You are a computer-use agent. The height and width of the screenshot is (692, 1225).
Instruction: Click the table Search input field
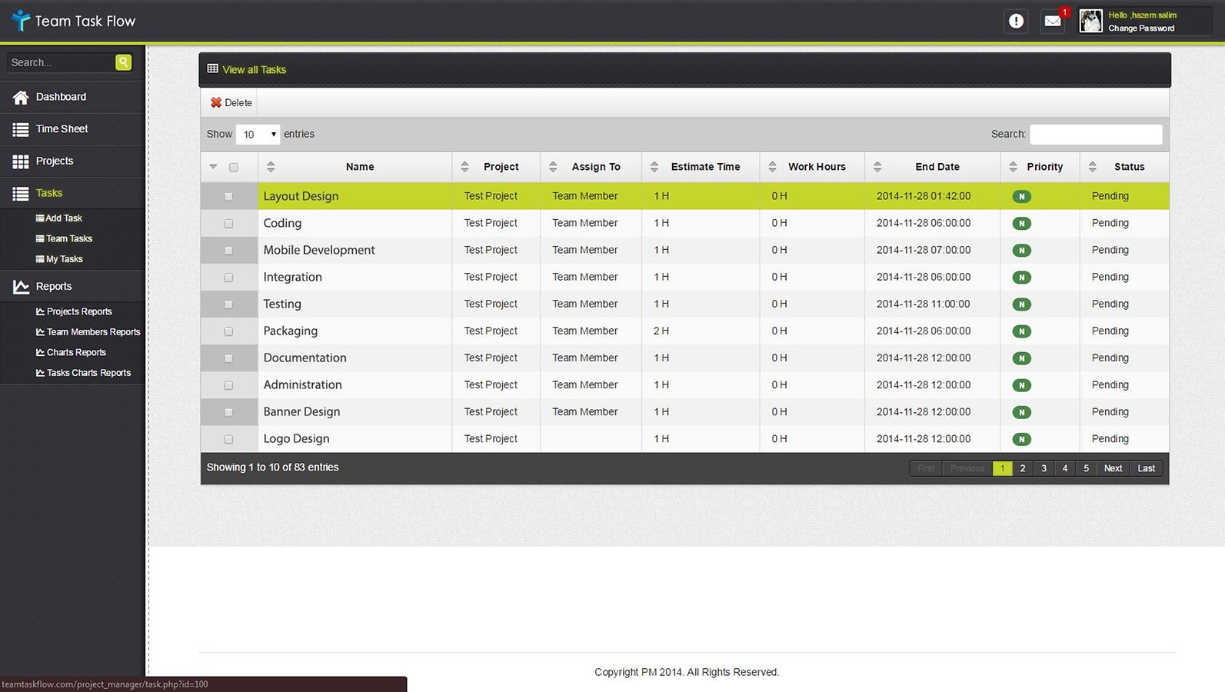click(1096, 135)
